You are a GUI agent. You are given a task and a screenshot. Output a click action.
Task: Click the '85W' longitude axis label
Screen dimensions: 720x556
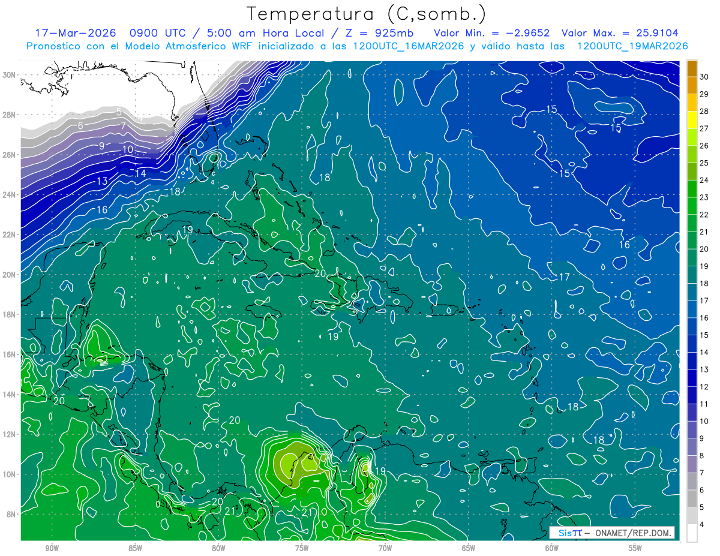135,549
